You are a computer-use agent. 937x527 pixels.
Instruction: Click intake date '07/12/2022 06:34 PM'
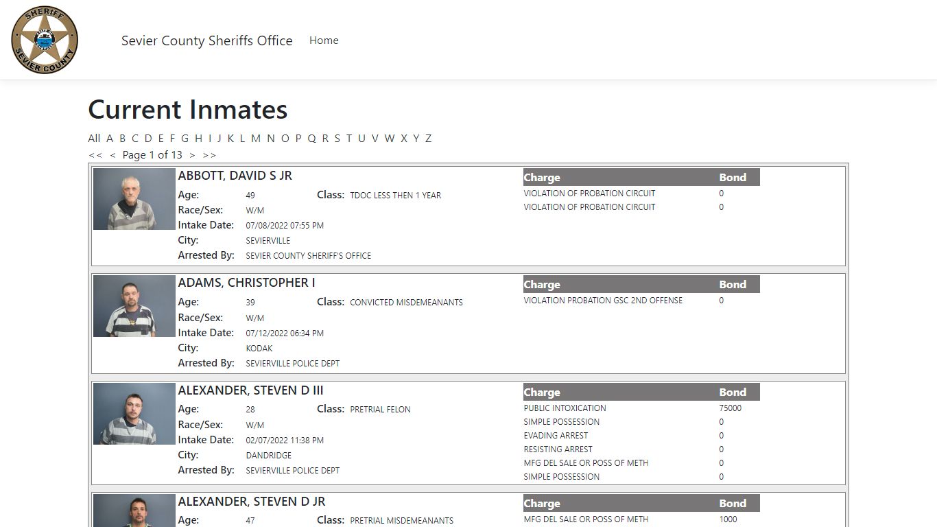pos(285,333)
